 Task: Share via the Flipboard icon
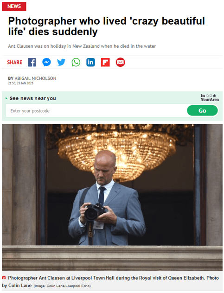click(105, 62)
